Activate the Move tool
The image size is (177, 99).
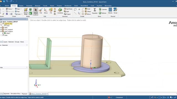click(46, 11)
